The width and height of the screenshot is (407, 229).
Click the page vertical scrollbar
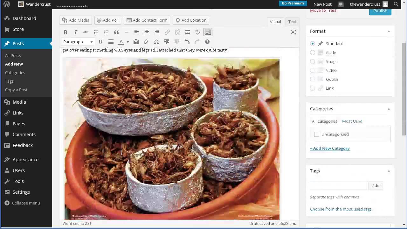404,89
